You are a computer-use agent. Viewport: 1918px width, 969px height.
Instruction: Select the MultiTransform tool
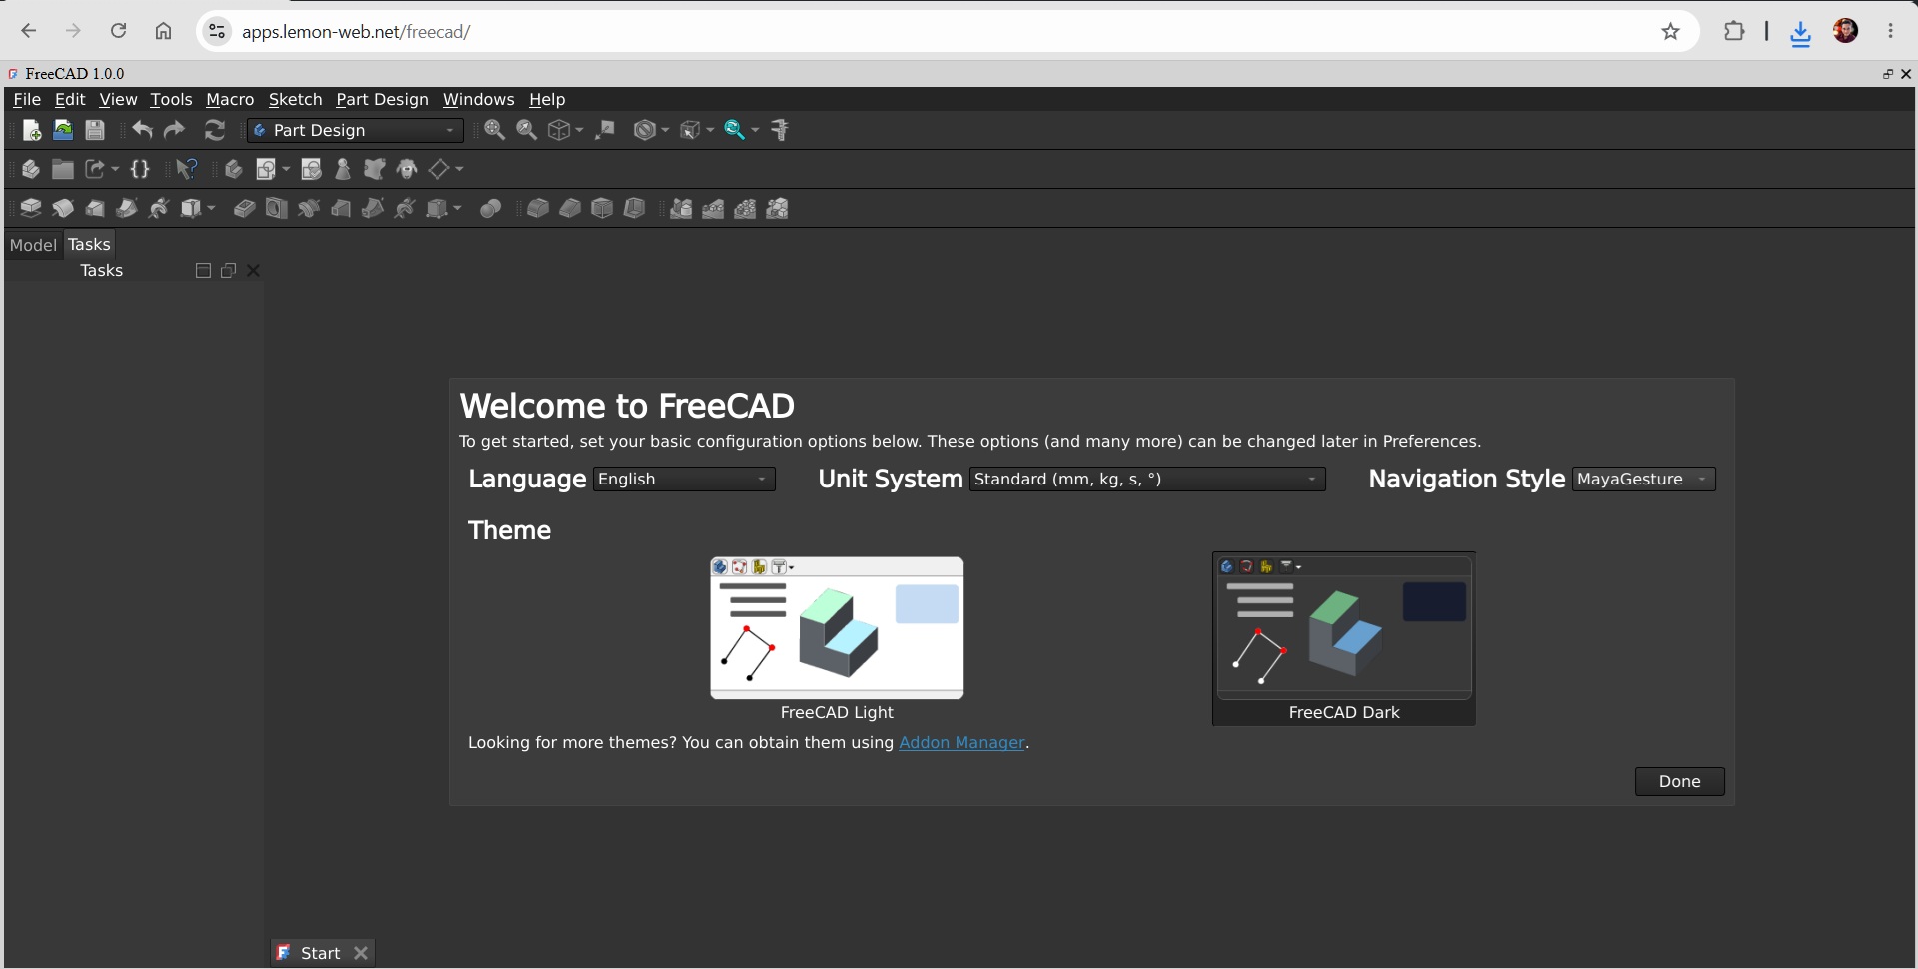coord(777,208)
